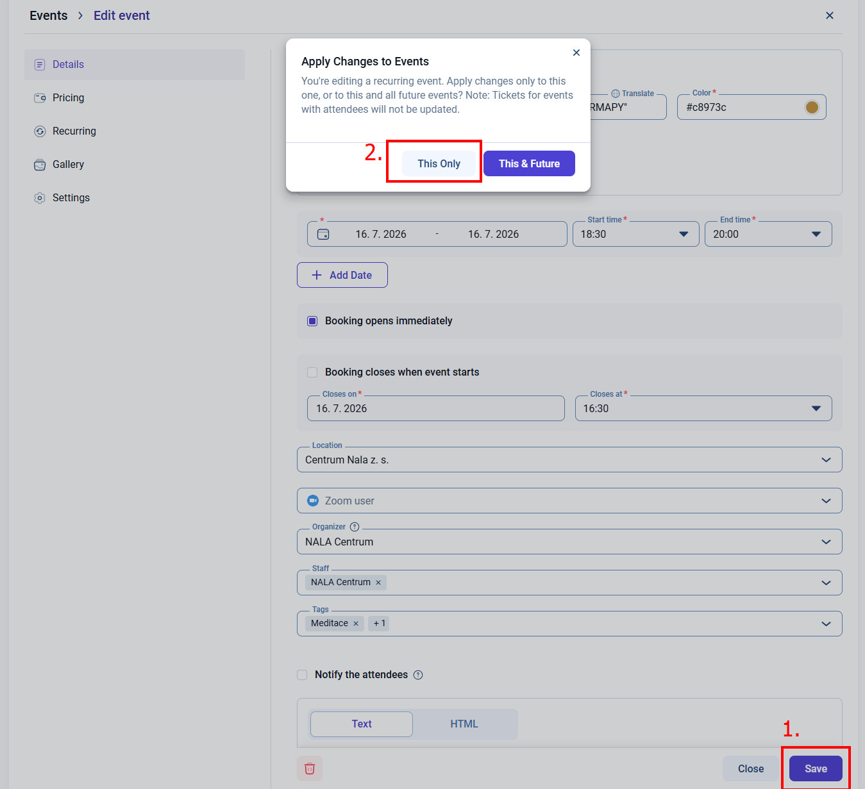The height and width of the screenshot is (789, 865).
Task: Close the Apply Changes dialog with X
Action: coord(576,53)
